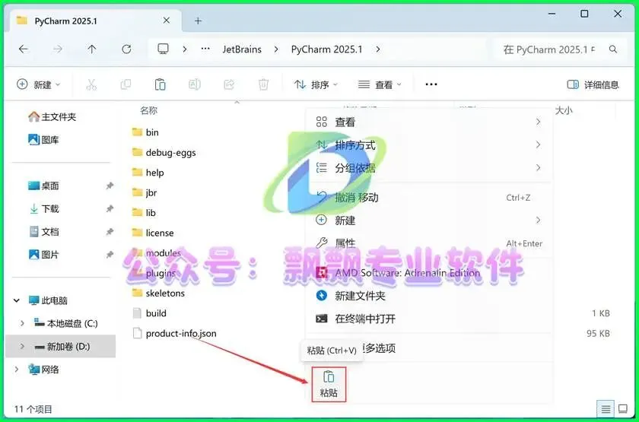Select the help folder row
This screenshot has width=639, height=422.
click(148, 173)
